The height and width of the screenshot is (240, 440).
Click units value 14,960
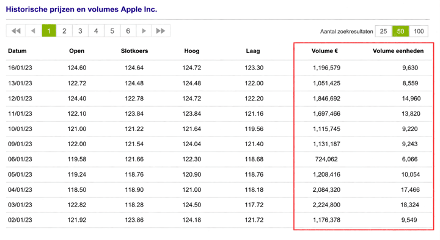point(411,99)
